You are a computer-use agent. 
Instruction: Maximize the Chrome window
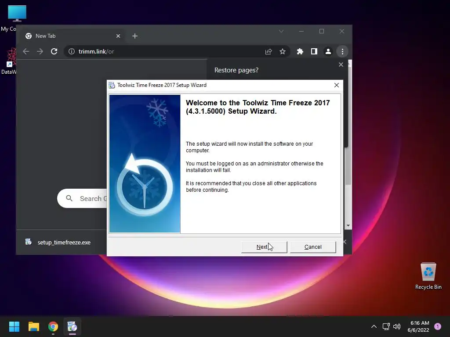[322, 31]
